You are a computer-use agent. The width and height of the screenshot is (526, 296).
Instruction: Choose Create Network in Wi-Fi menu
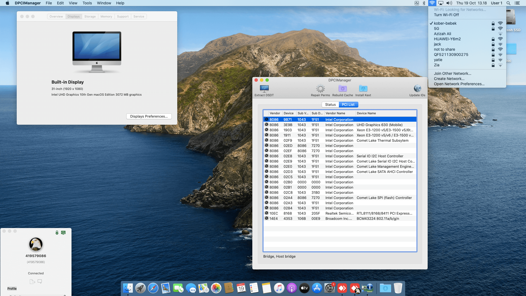tap(467, 79)
